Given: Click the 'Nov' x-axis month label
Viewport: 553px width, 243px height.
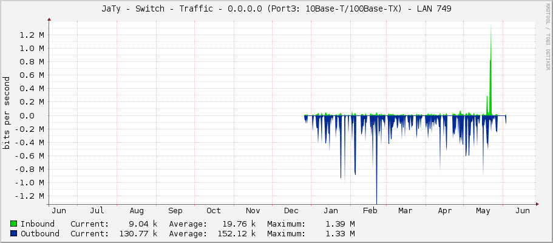Looking at the screenshot, I should pyautogui.click(x=253, y=211).
